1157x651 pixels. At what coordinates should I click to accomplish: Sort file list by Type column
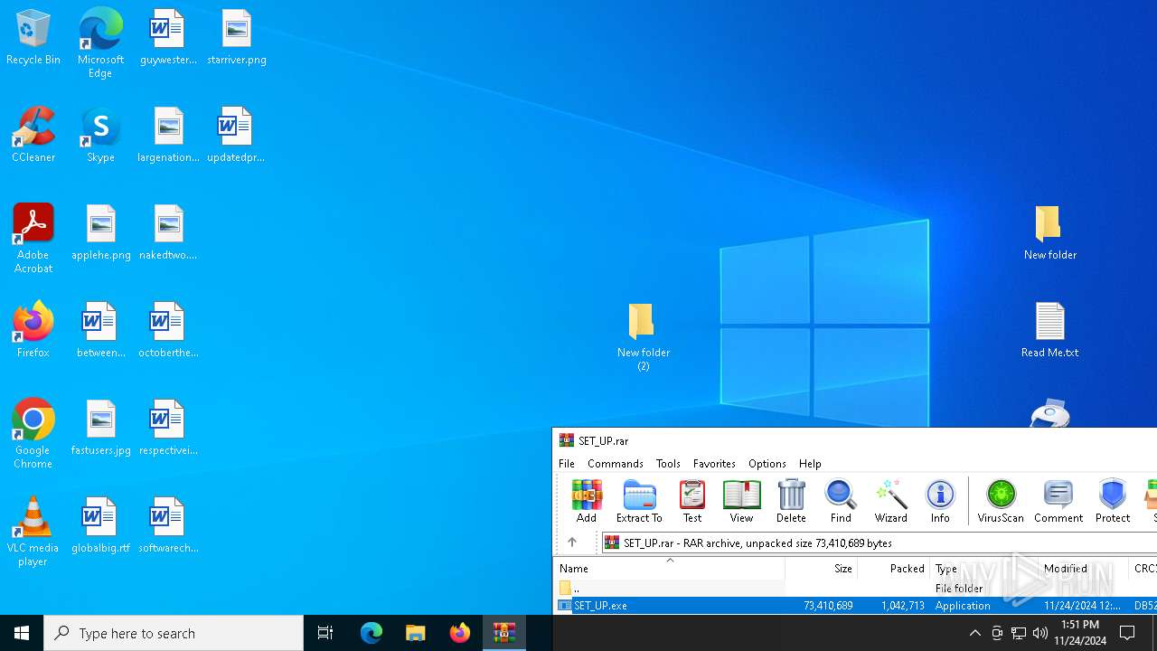pyautogui.click(x=983, y=568)
